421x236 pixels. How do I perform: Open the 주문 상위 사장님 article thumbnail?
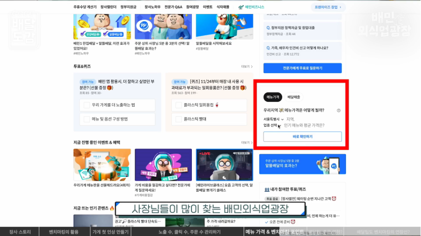tap(163, 26)
